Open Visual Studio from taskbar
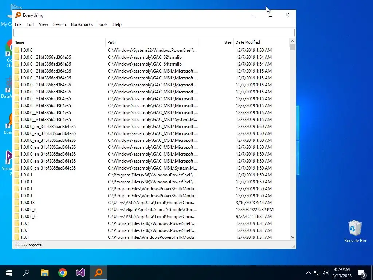 [81, 273]
